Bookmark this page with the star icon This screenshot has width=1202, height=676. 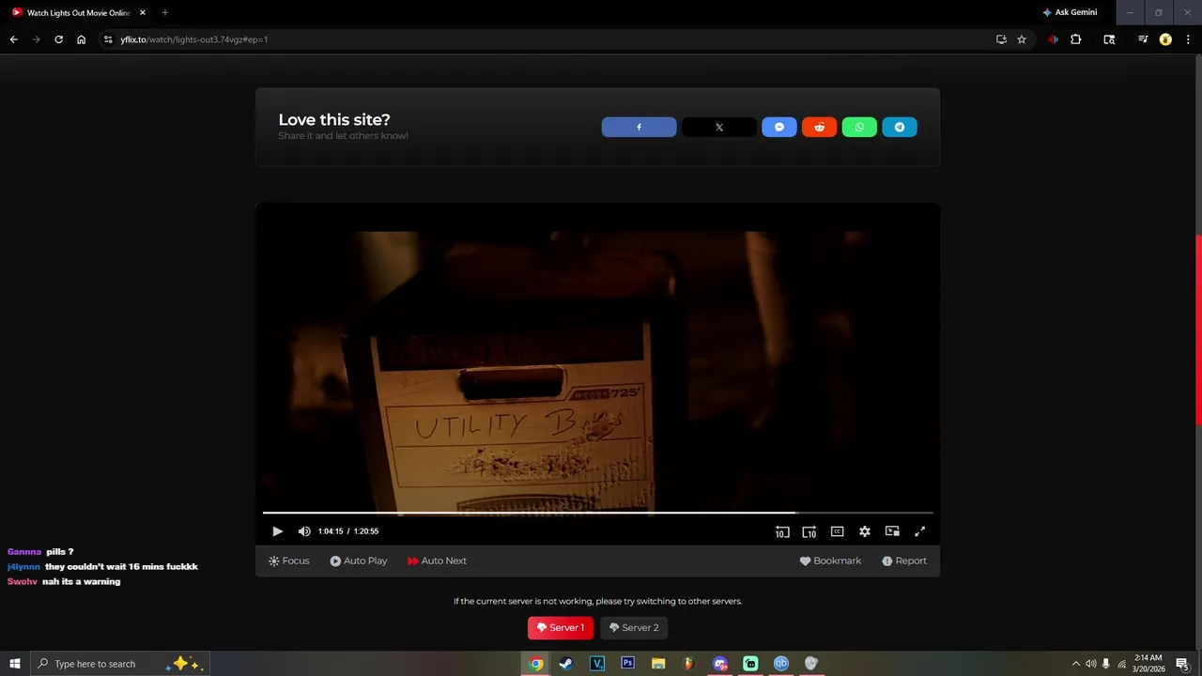click(1022, 39)
